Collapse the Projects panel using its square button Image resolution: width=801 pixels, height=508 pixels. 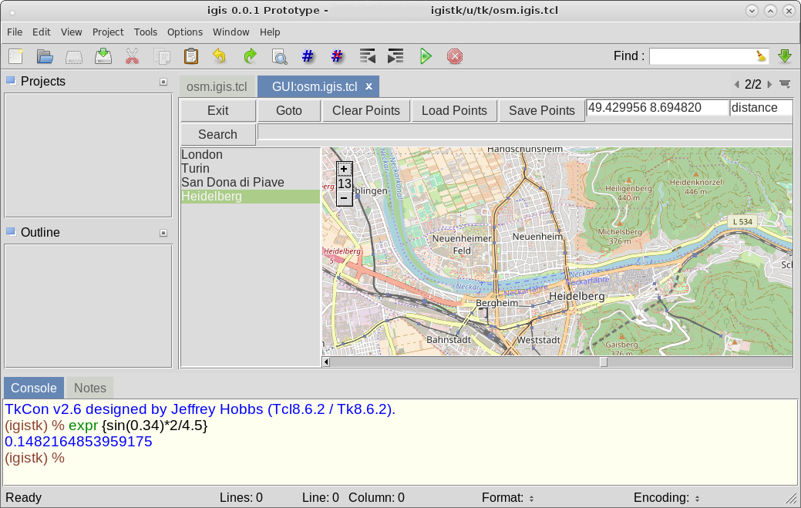click(x=163, y=82)
